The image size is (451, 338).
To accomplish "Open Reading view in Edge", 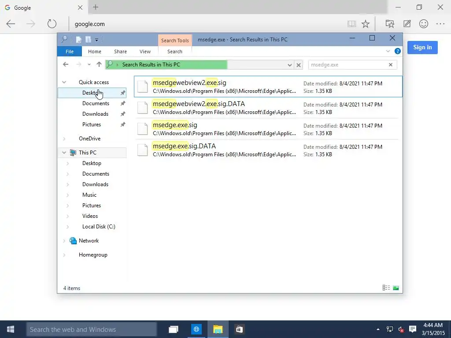I will (351, 24).
